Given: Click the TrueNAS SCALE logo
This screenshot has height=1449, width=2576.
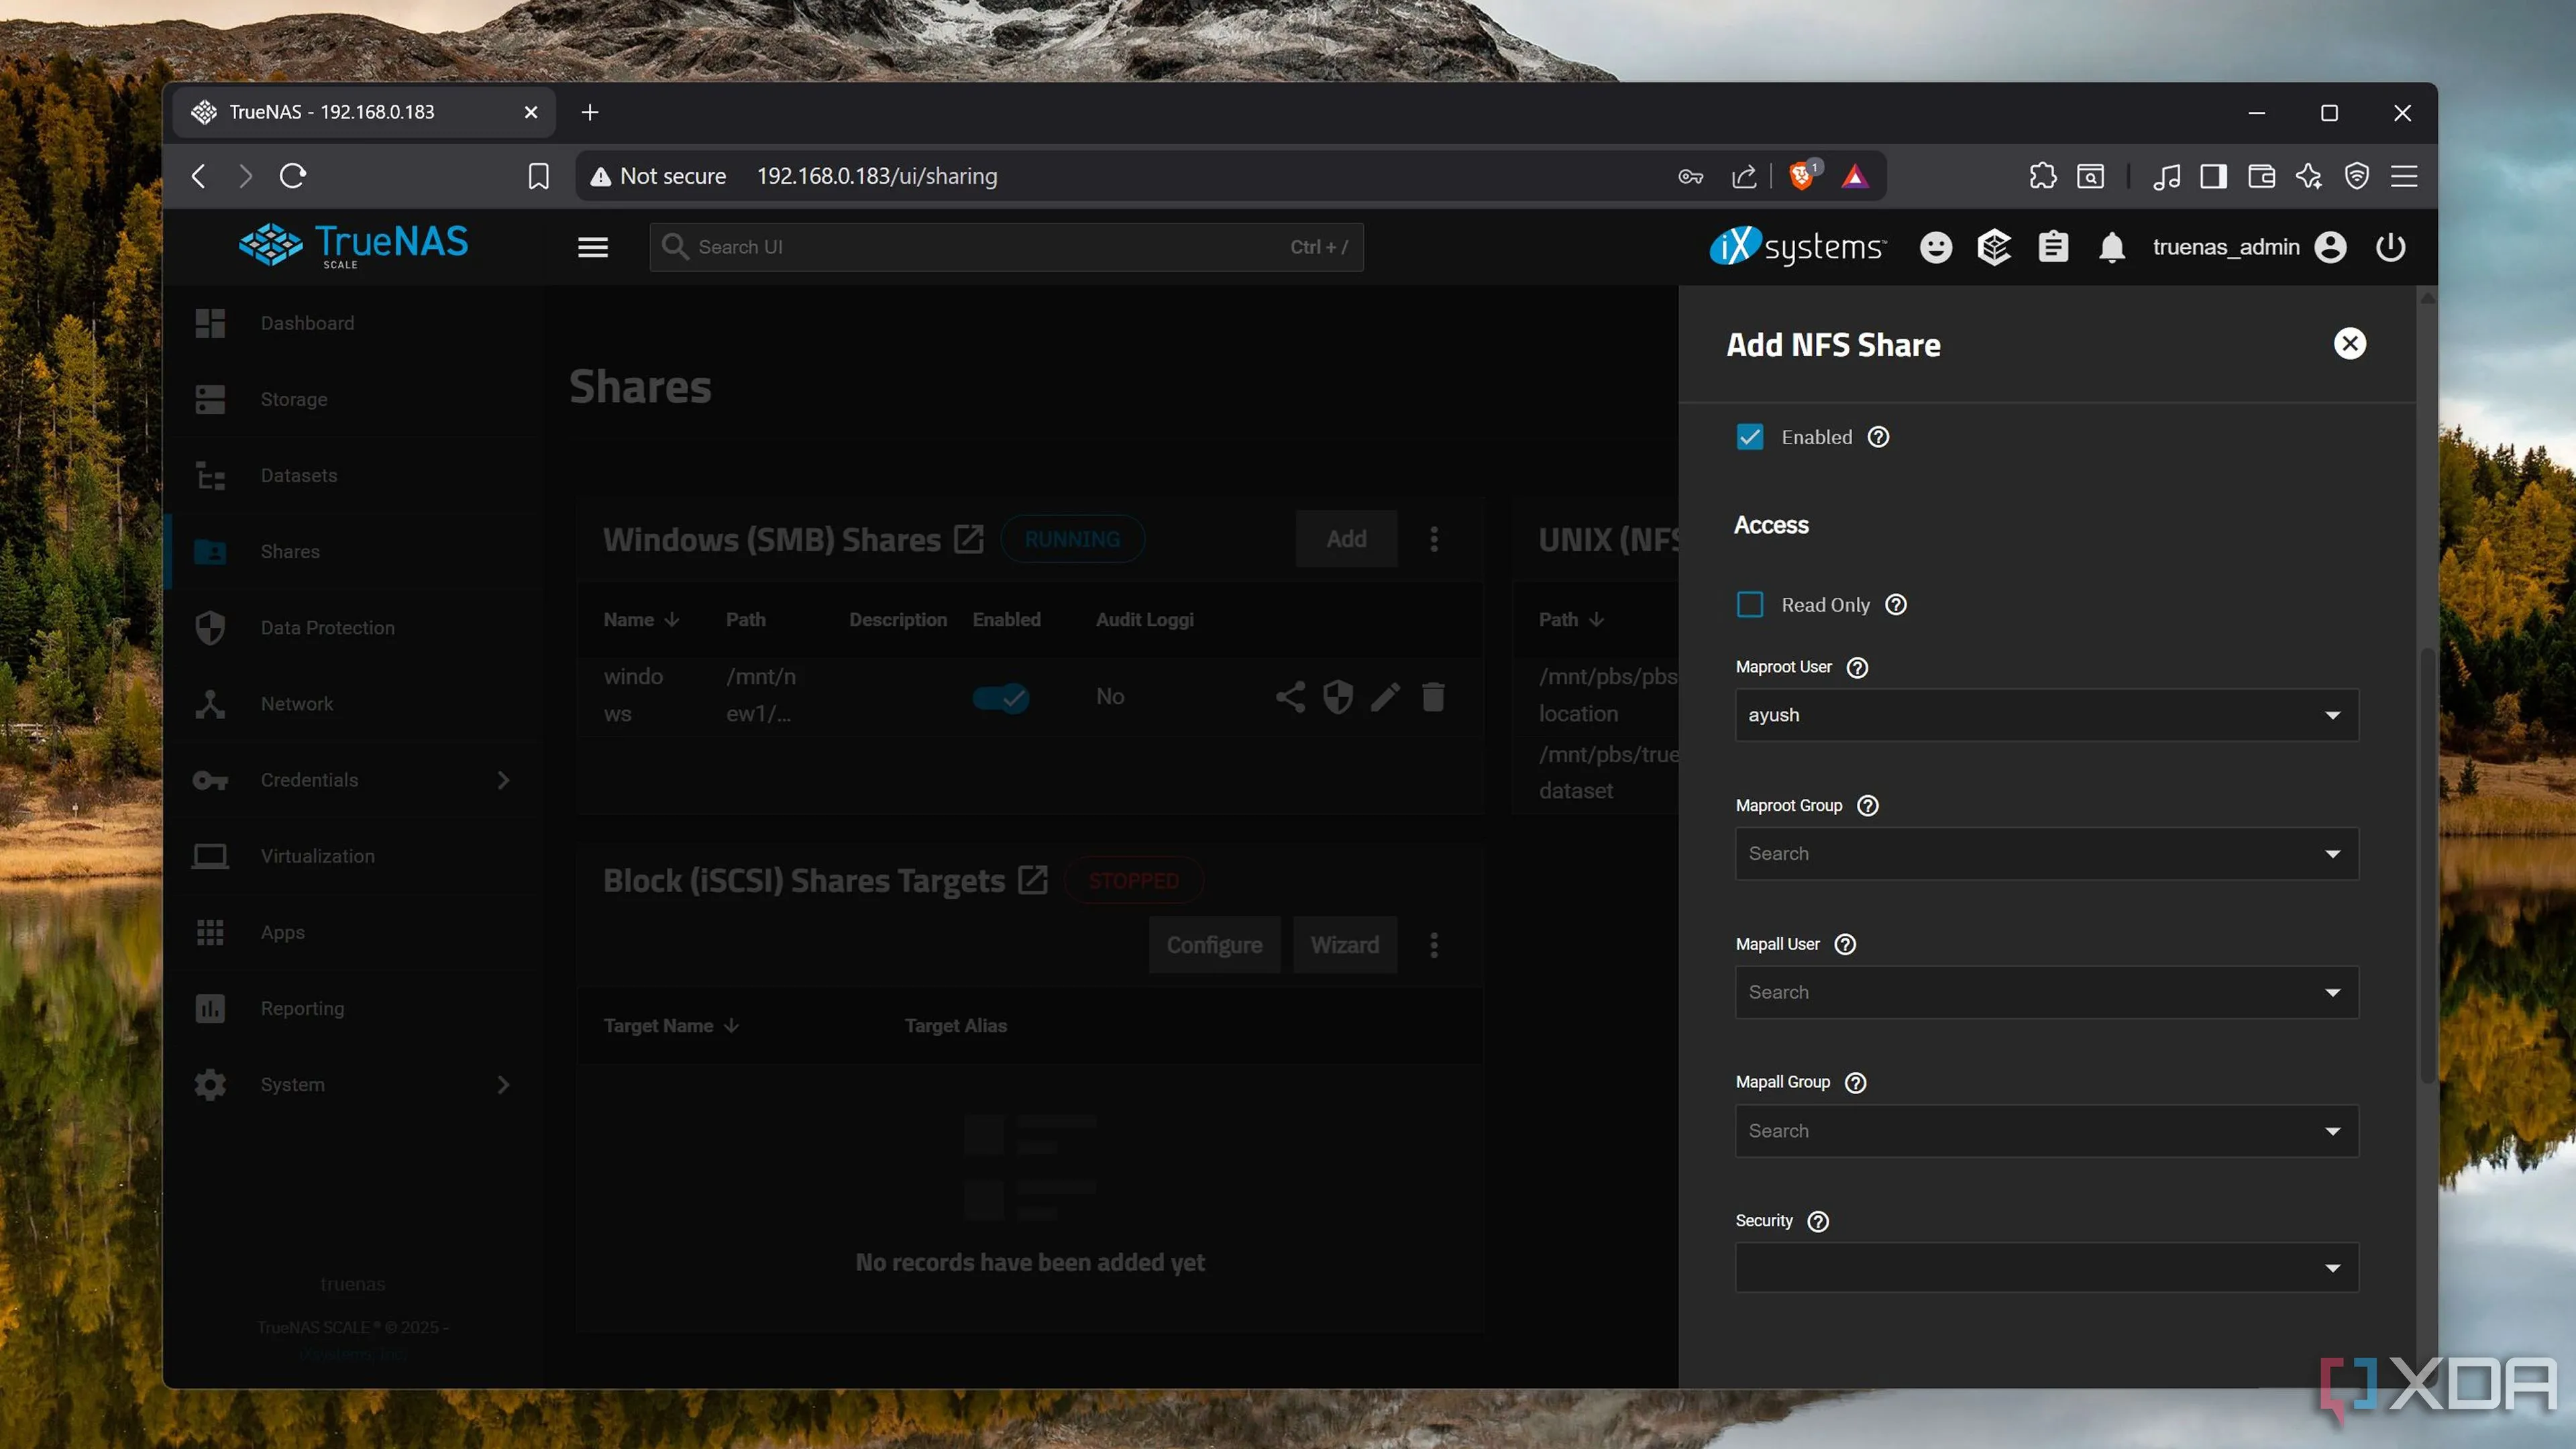Looking at the screenshot, I should coord(353,245).
